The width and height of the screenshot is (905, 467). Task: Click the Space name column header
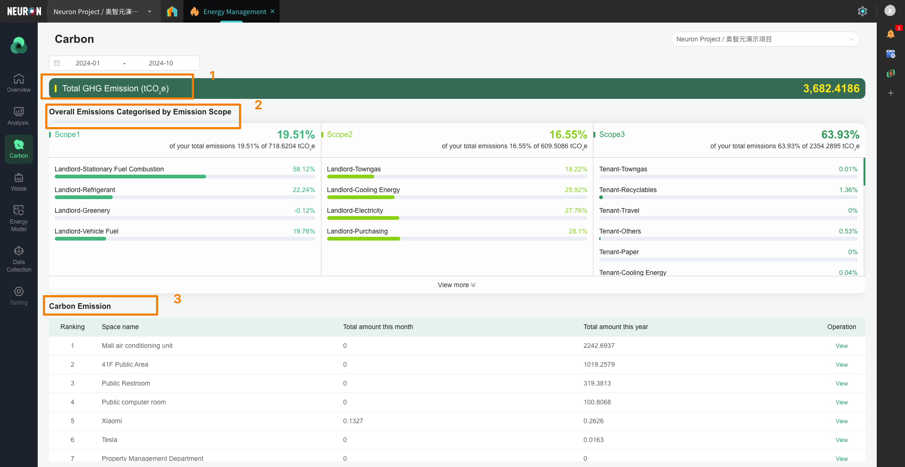(x=120, y=327)
